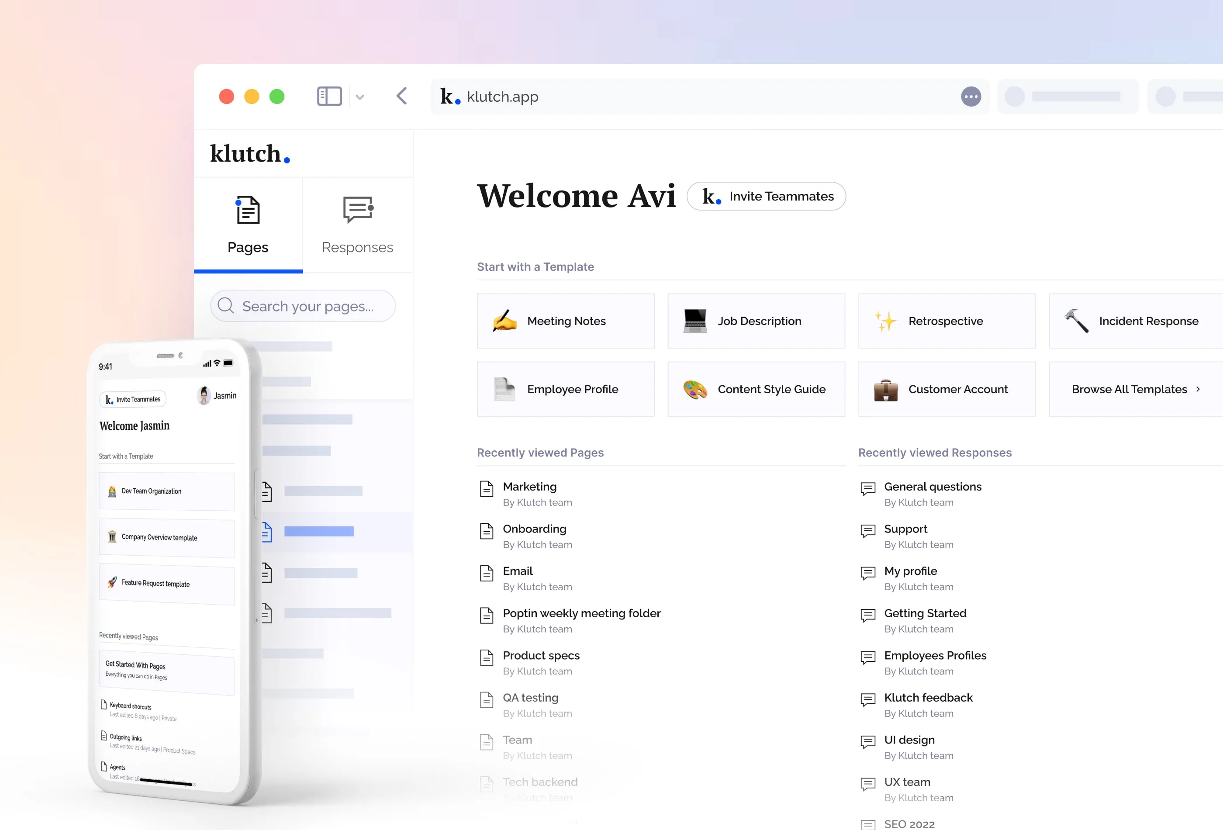Click the page icon beside Product specs
Viewport: 1223px width, 830px height.
tap(487, 657)
